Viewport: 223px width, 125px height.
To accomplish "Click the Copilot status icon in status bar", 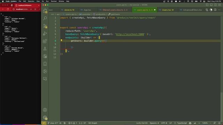I will [x=190, y=123].
